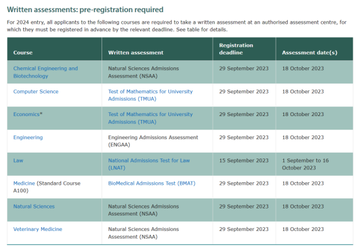356x247 pixels.
Task: Open BioMedical Admissions Test (BMAT) link
Action: point(152,183)
